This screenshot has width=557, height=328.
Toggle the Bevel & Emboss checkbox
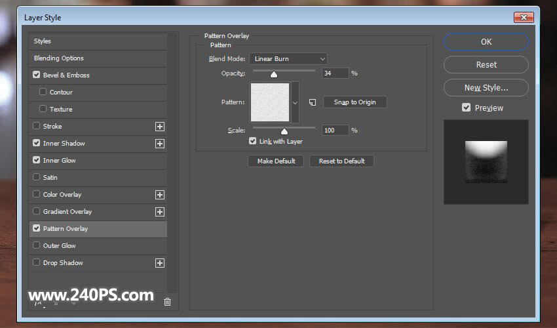(x=36, y=75)
